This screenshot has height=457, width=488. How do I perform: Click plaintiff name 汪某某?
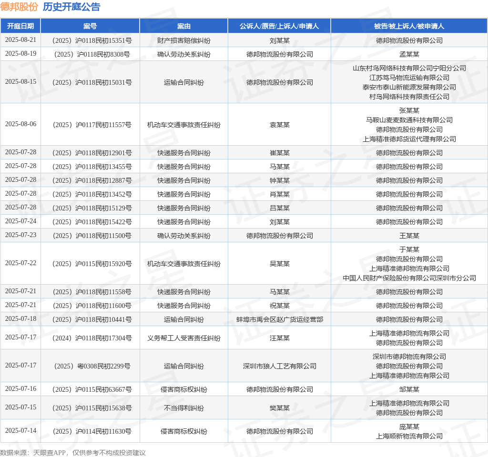tap(279, 338)
